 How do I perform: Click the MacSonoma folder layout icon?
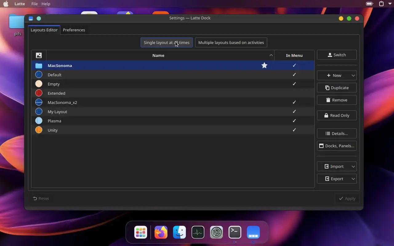pos(39,65)
